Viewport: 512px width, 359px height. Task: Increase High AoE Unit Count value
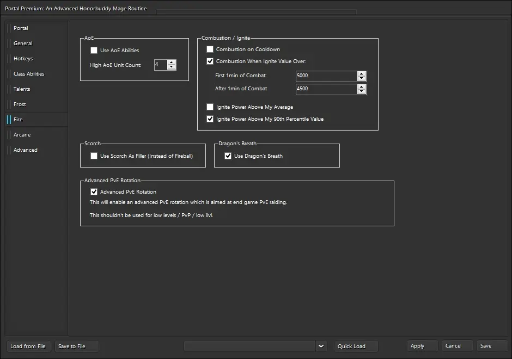click(x=172, y=62)
